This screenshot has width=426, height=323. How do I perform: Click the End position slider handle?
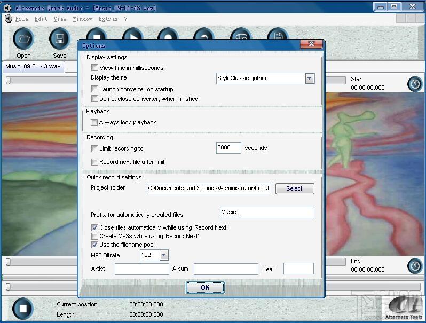pos(8,262)
